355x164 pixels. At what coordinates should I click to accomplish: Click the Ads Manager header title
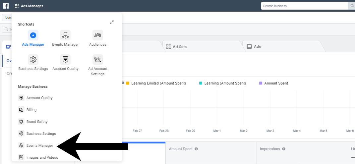click(32, 6)
